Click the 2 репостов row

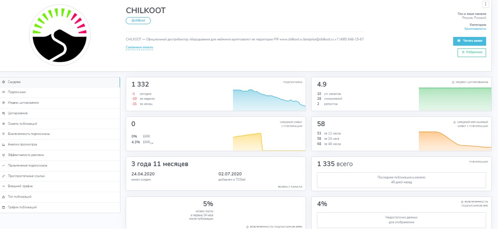[327, 104]
